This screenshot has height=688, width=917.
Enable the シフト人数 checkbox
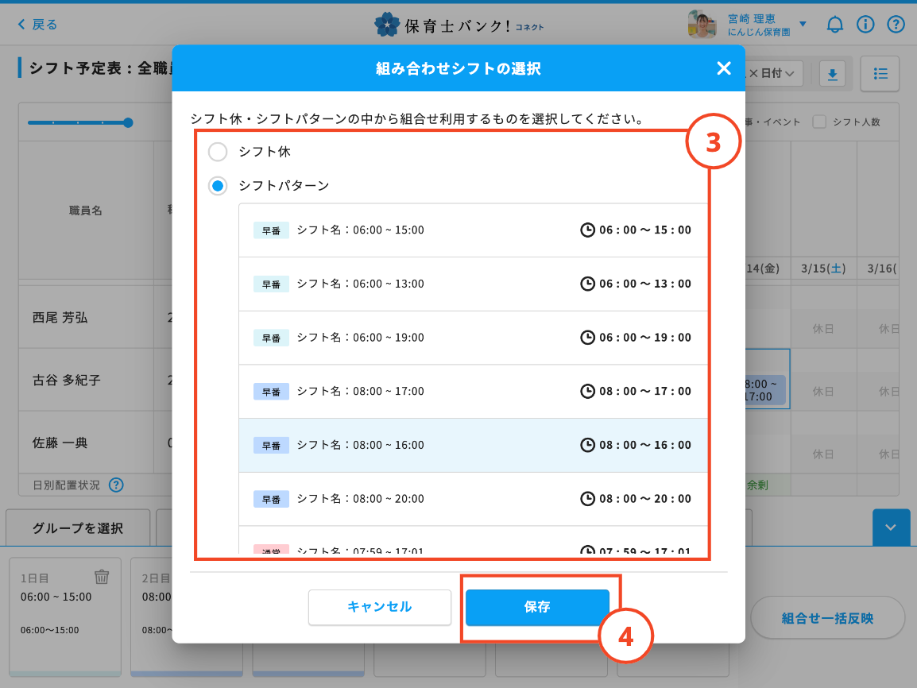819,122
